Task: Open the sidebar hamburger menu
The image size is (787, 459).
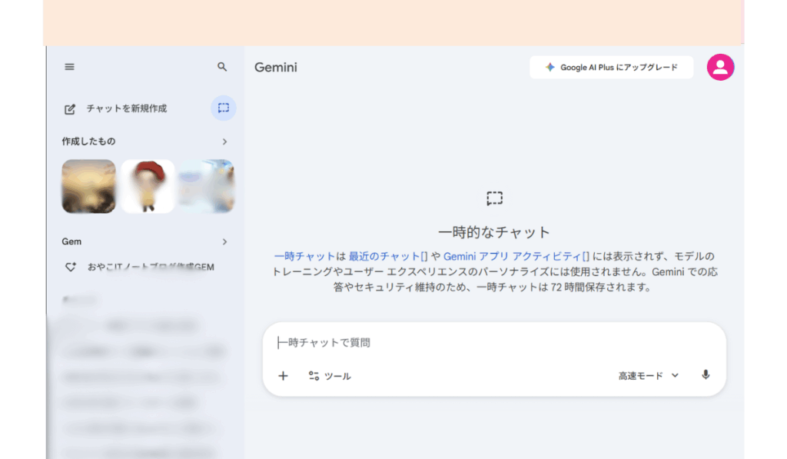Action: (68, 67)
